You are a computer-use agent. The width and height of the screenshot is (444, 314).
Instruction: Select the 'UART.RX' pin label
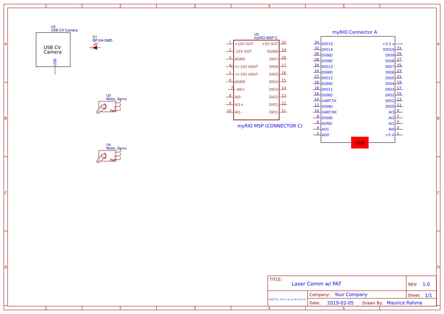[x=329, y=112]
